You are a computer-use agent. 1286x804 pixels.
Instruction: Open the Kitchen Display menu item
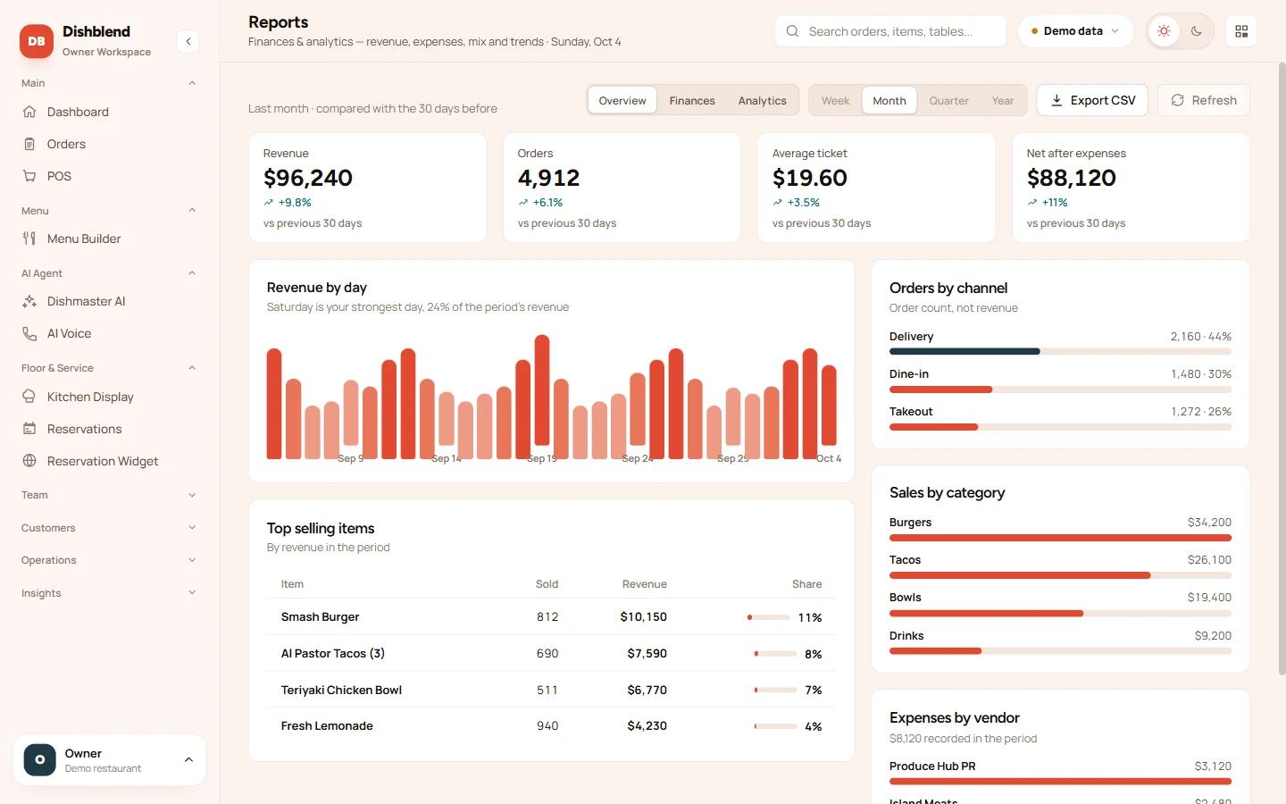click(109, 397)
